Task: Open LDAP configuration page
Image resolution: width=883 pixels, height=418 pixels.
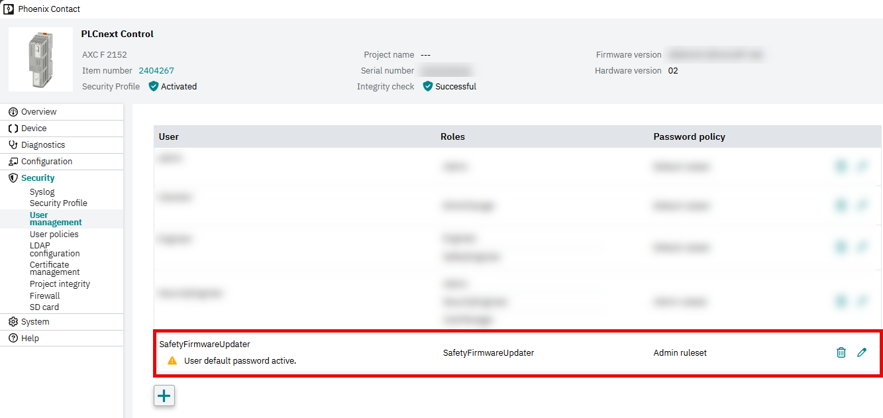Action: pos(54,249)
